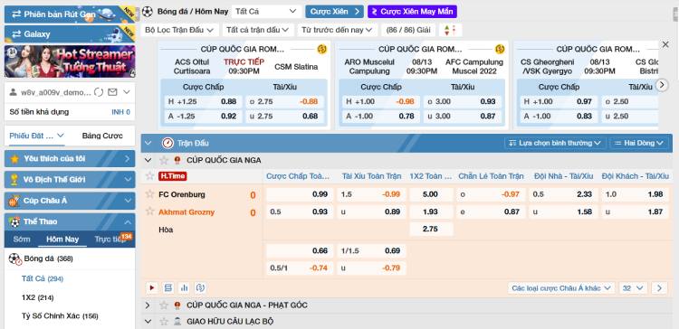Click the refresh balance icon by username
Image resolution: width=679 pixels, height=329 pixels.
(99, 92)
